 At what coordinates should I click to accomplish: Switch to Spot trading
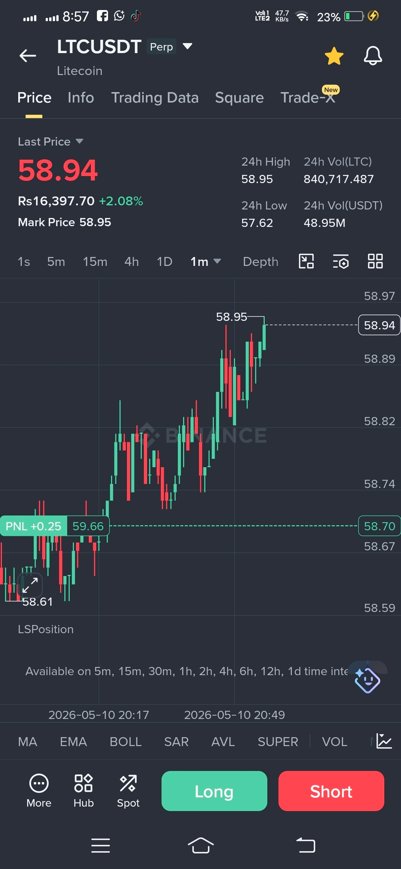pyautogui.click(x=128, y=791)
